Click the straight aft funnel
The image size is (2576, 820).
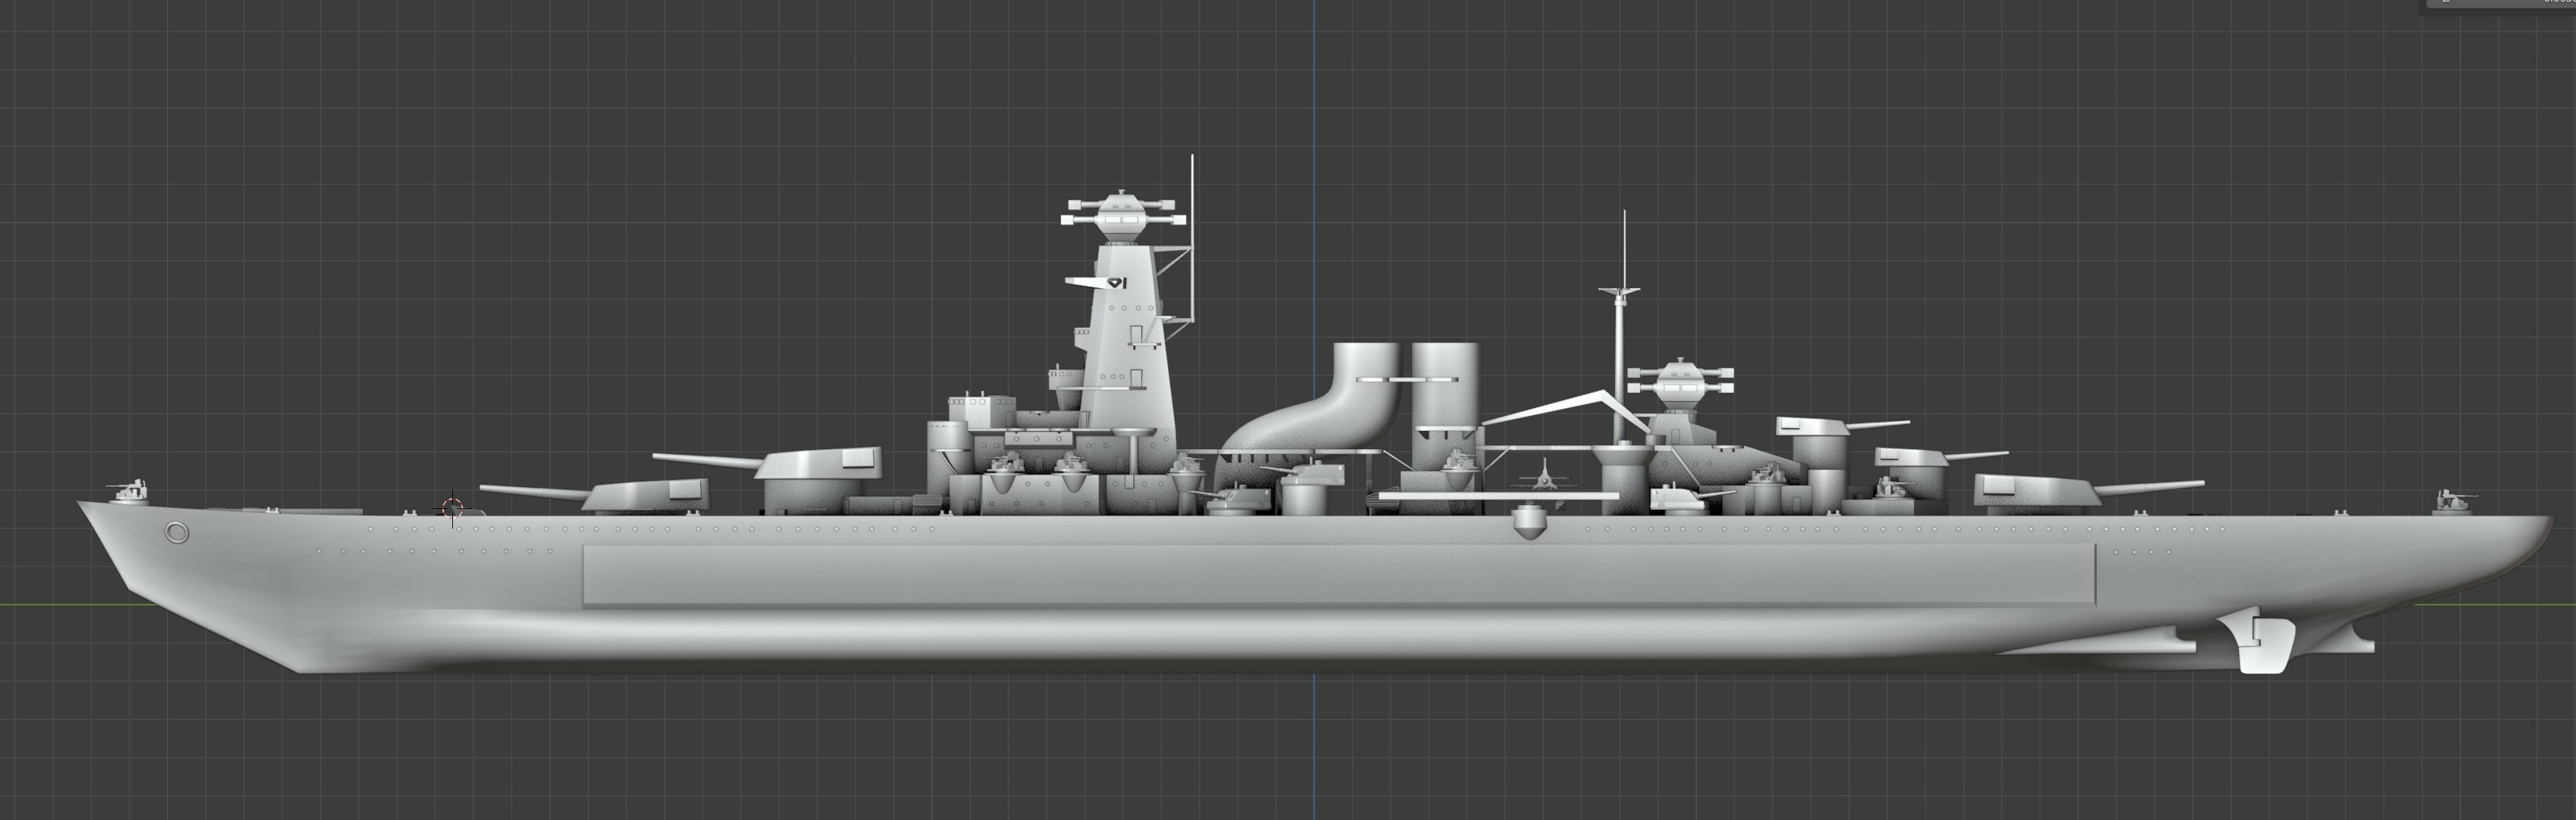1445,400
